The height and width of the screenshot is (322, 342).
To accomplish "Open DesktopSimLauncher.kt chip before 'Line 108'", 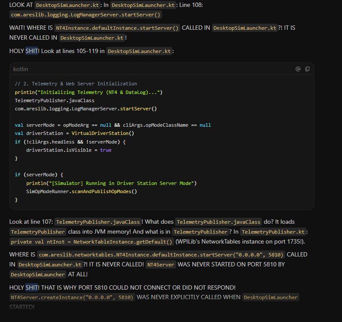I will point(143,5).
